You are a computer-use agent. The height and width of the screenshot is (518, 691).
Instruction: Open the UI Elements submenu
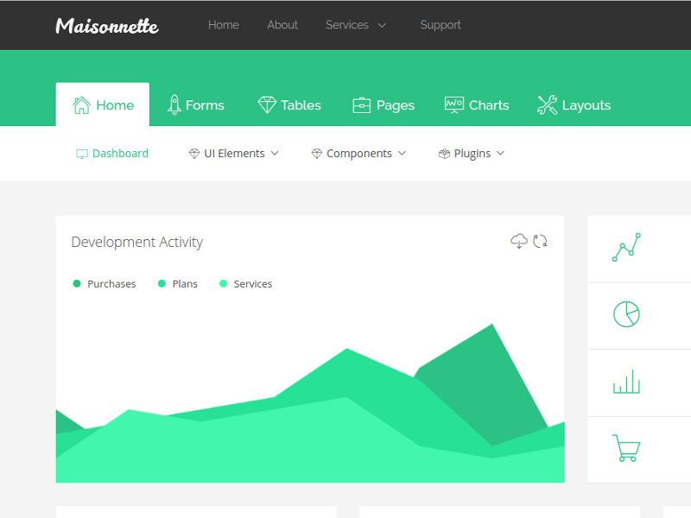click(234, 154)
